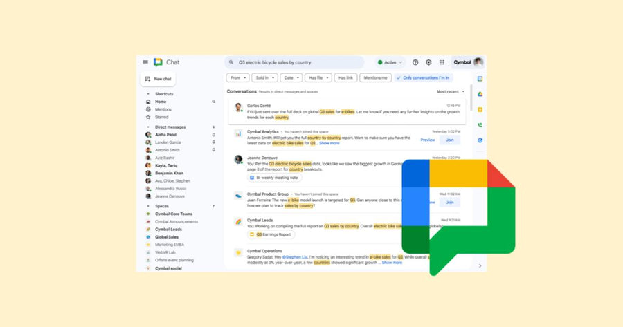
Task: Click the search magnifier icon
Action: point(231,62)
